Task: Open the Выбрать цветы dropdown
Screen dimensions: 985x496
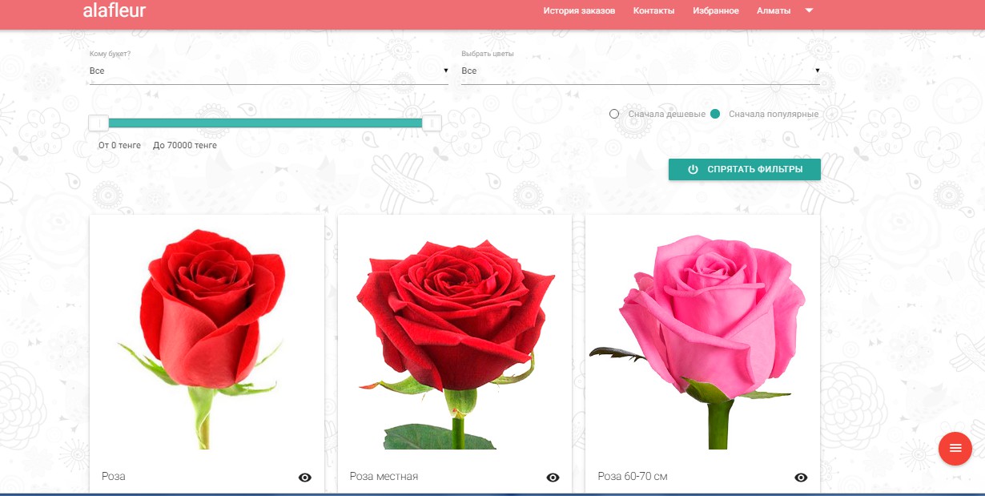Action: point(641,71)
